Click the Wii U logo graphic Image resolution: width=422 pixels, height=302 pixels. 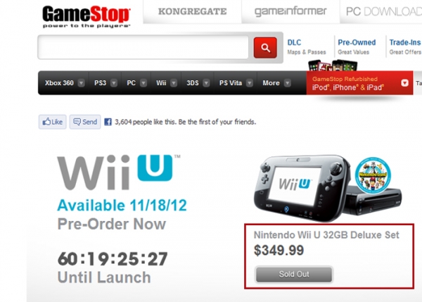pos(118,172)
